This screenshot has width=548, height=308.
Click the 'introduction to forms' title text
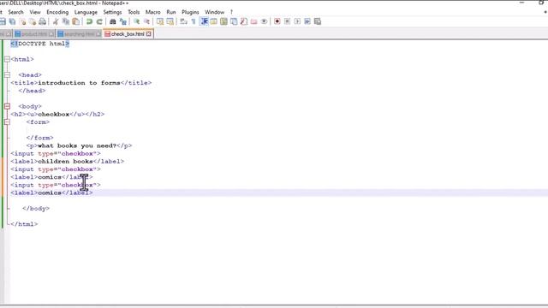tap(79, 83)
